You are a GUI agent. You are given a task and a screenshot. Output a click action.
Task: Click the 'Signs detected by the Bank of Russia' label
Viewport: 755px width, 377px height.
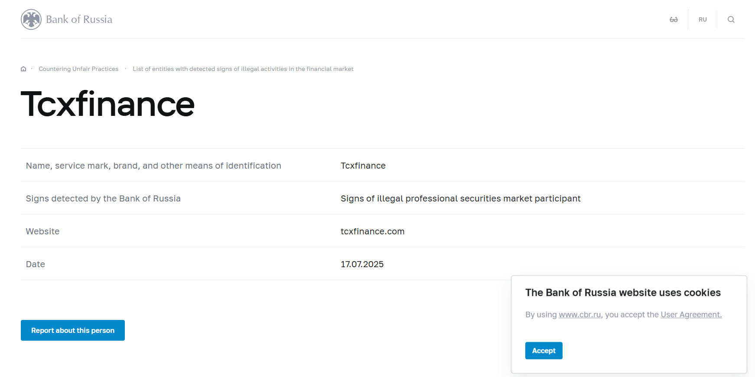click(103, 198)
